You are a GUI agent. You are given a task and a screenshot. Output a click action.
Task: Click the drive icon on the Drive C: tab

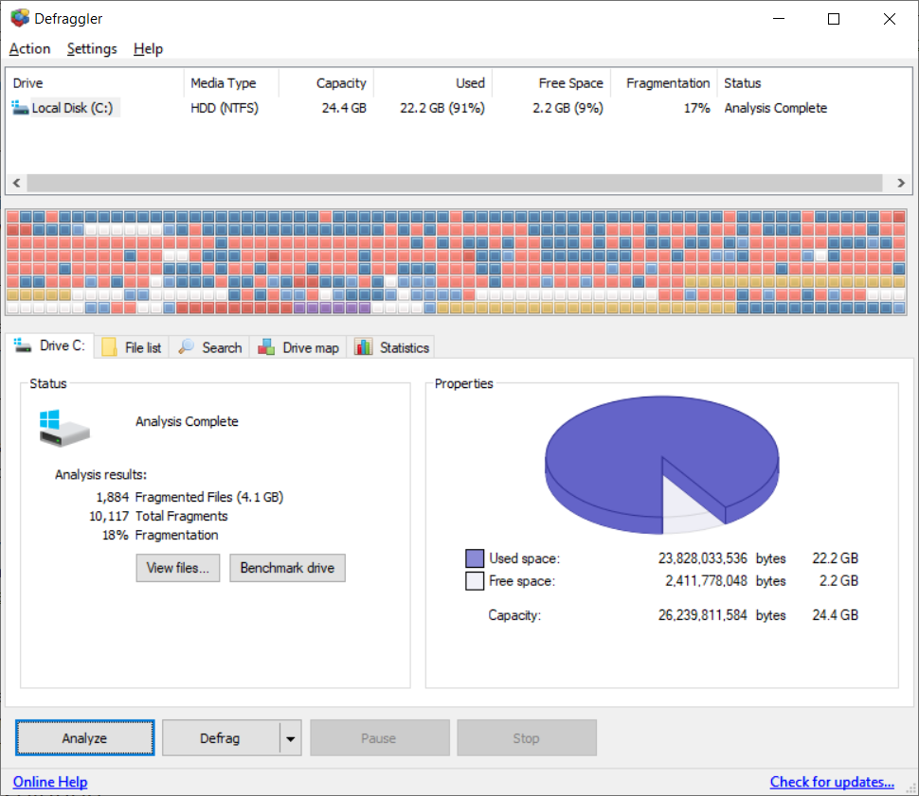click(21, 345)
